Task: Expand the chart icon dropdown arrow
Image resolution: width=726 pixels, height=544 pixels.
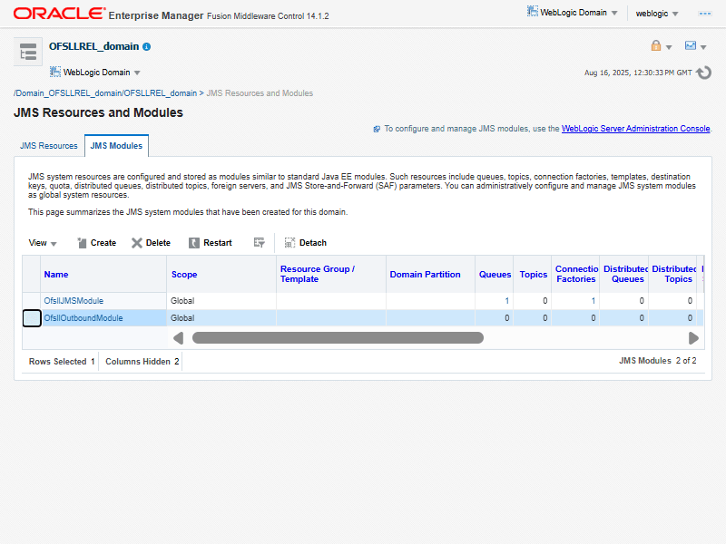Action: (x=703, y=47)
